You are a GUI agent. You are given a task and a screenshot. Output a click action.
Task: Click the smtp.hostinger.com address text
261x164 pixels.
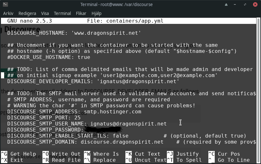[113, 112]
